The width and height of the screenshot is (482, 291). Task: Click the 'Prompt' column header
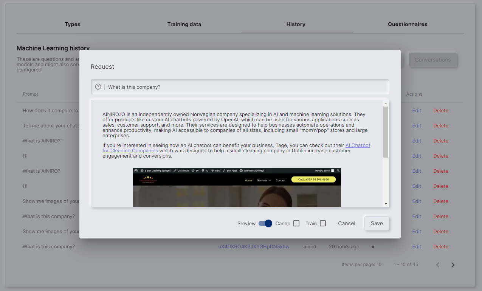[31, 94]
